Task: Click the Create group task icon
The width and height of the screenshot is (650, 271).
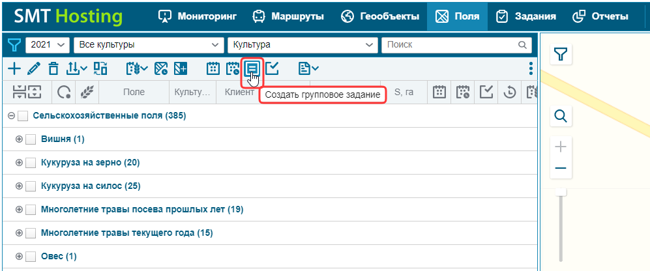Action: click(252, 68)
